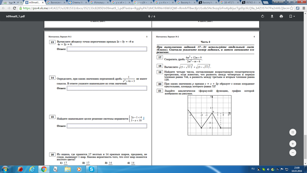Screen dimensions: 307x173
Task: Open the media player taskbar icon
Action: tap(79, 169)
